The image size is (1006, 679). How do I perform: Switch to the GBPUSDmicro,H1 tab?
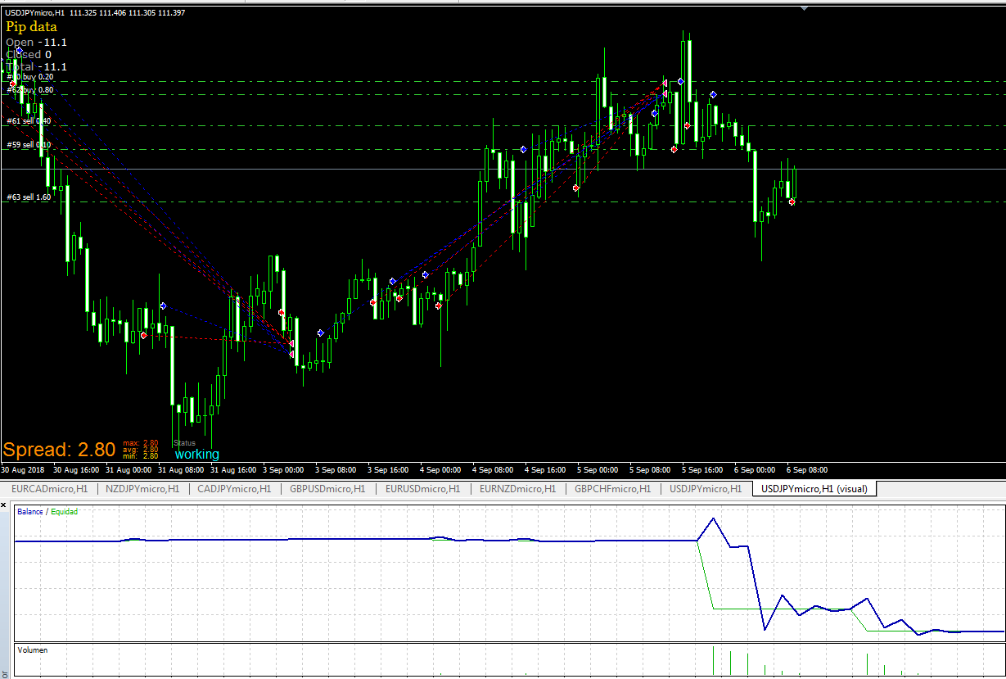pyautogui.click(x=327, y=489)
